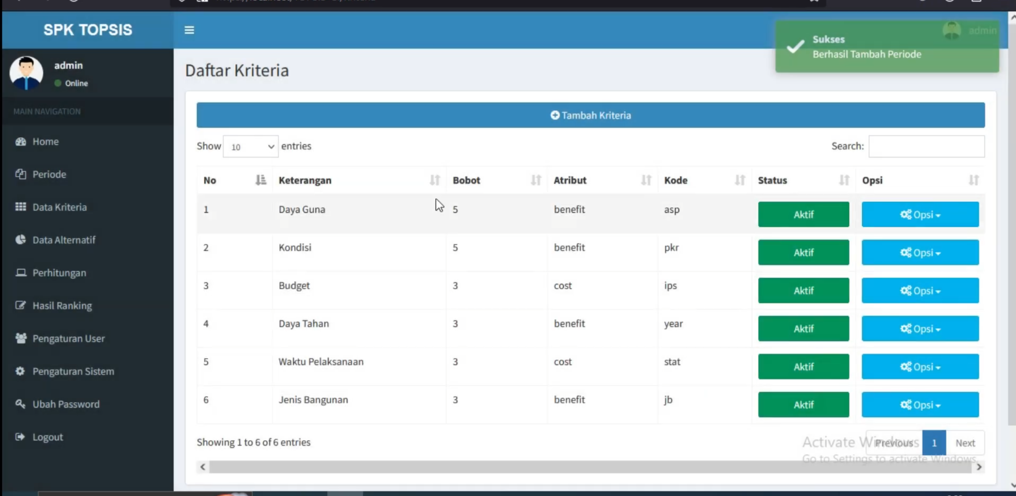Open the Show entries count dropdown

(x=250, y=147)
